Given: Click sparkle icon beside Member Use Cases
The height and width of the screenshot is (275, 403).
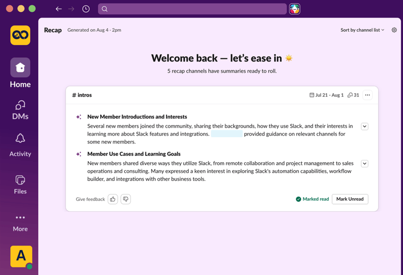Looking at the screenshot, I should point(78,154).
